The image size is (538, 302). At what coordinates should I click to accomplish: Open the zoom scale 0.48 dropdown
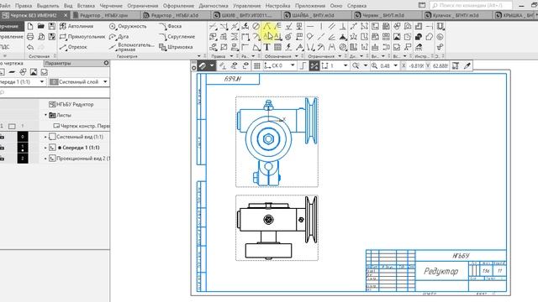click(x=396, y=65)
